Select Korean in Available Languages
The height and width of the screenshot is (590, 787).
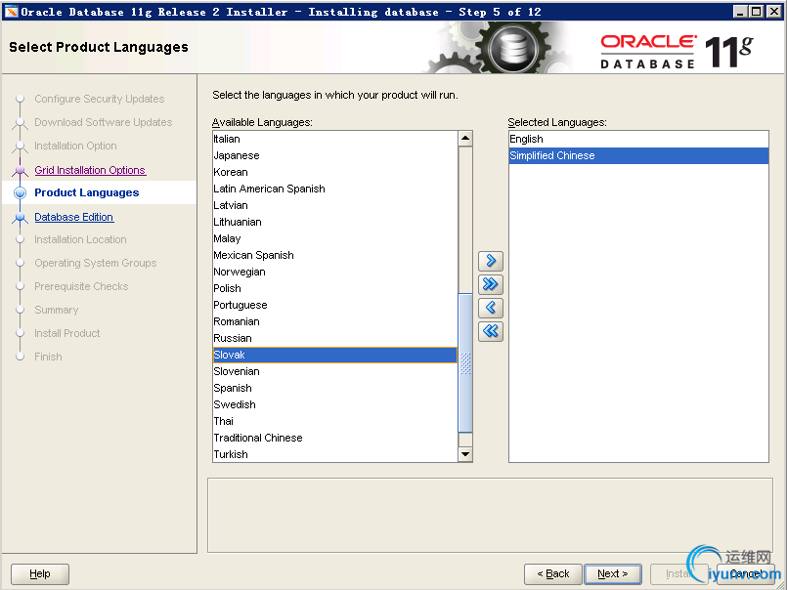click(334, 172)
